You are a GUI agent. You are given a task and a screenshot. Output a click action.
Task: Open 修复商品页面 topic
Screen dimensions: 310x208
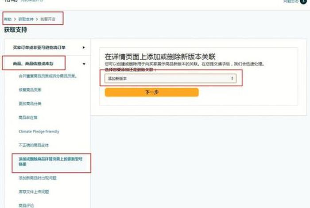pos(30,90)
